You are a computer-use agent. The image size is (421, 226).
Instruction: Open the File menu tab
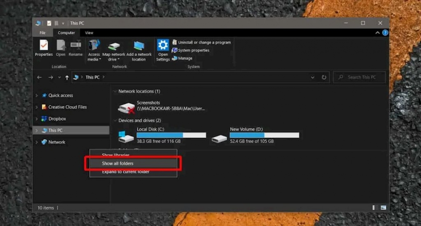(x=43, y=33)
